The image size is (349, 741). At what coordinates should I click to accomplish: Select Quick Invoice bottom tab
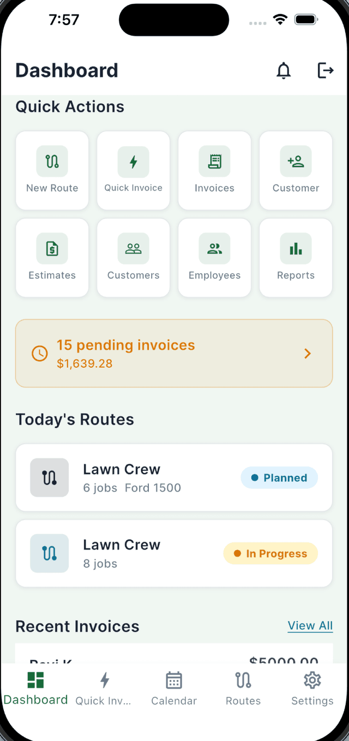coord(104,689)
